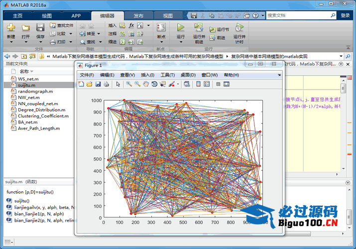Screen dimensions: 356x249
Task: Print the figure from Figure 1 toolbar
Action: coord(106,84)
